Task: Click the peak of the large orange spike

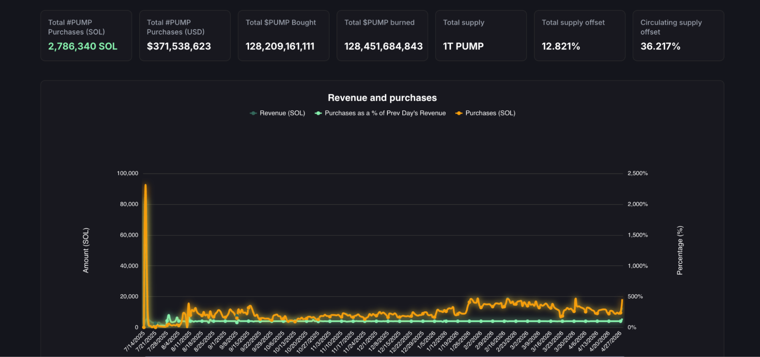Action: (145, 186)
